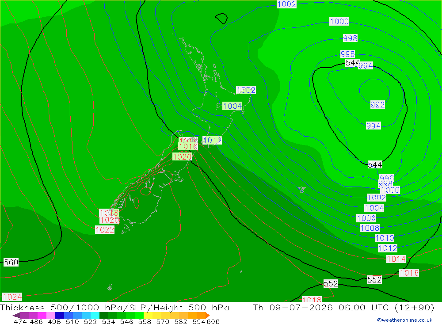
Task: Click the weatheronline.co.uk copyright link
Action: [405, 320]
